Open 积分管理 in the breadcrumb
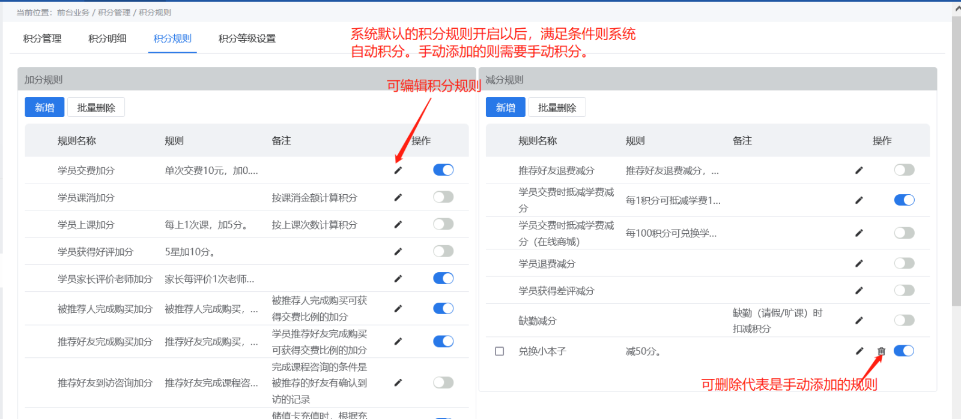The width and height of the screenshot is (961, 419). 114,12
